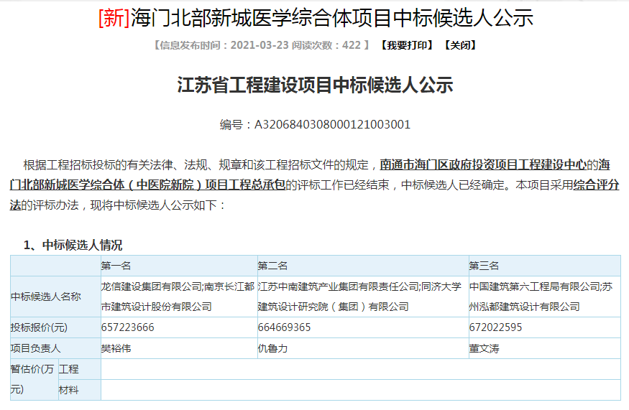Click the 我要打印 print link
The width and height of the screenshot is (629, 410).
click(x=407, y=45)
